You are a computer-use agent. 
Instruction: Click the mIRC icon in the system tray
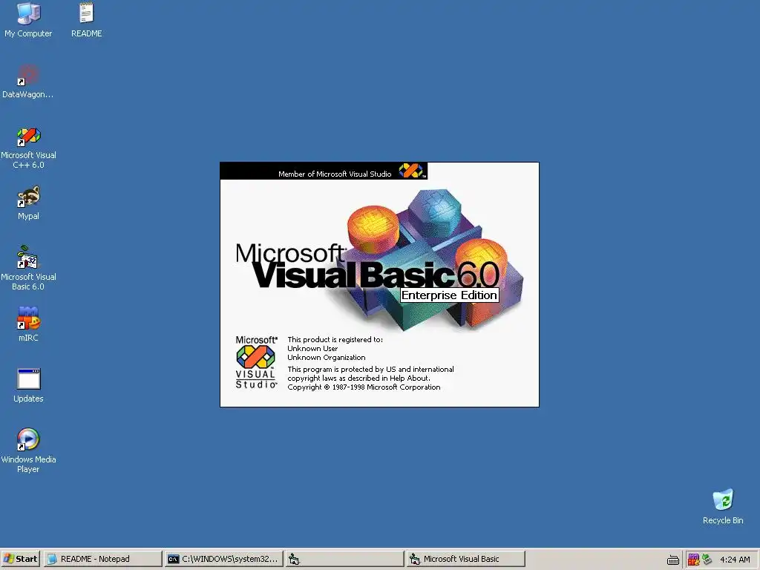point(694,560)
